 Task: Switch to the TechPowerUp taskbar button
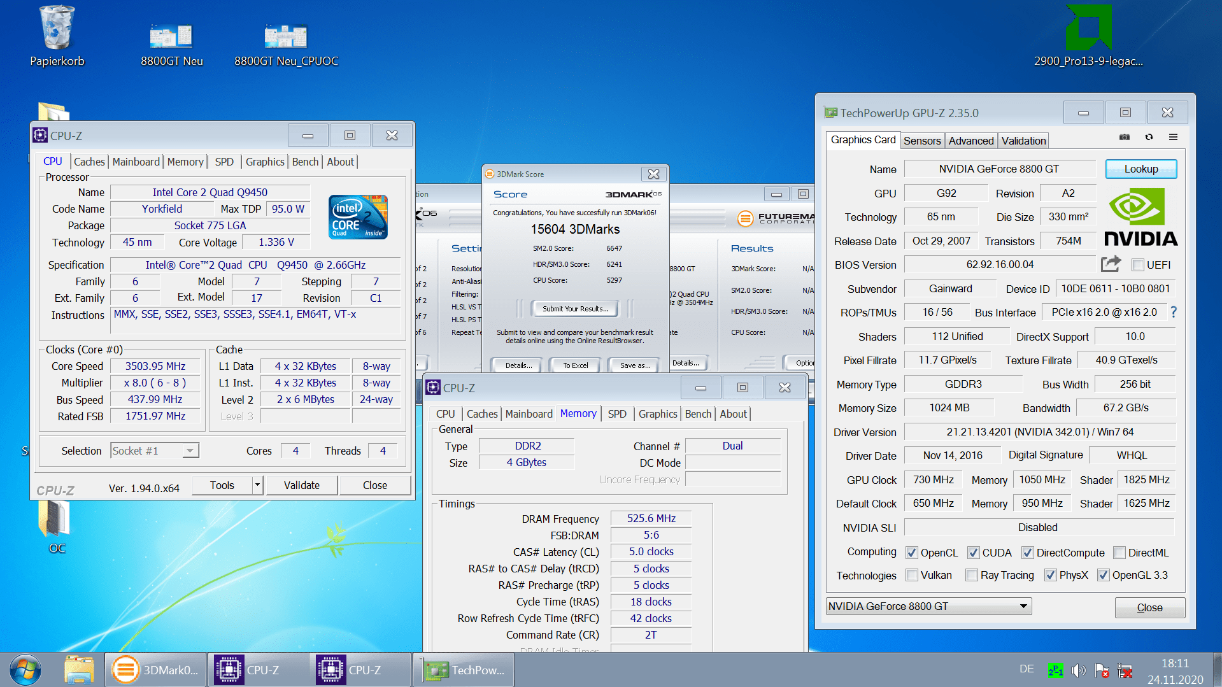pyautogui.click(x=464, y=670)
